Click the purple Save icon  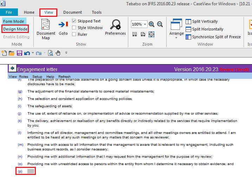[x=20, y=53]
